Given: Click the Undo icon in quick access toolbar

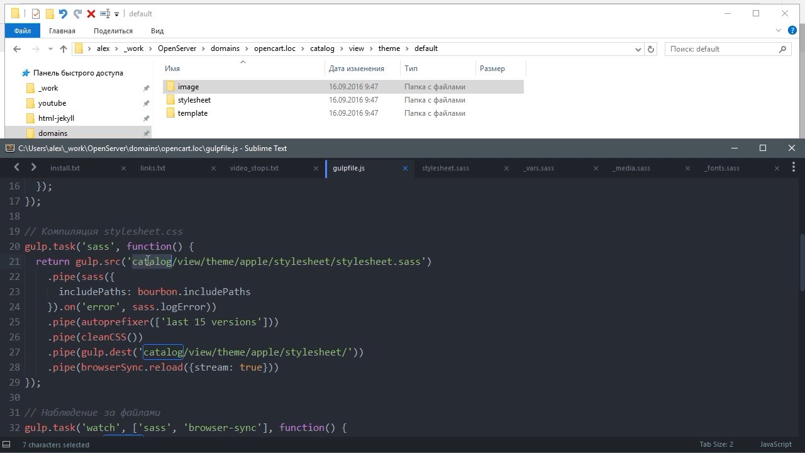Looking at the screenshot, I should coord(63,14).
